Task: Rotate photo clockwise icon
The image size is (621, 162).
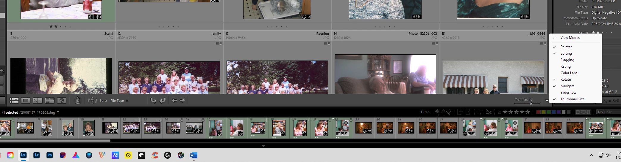Action: tap(163, 101)
